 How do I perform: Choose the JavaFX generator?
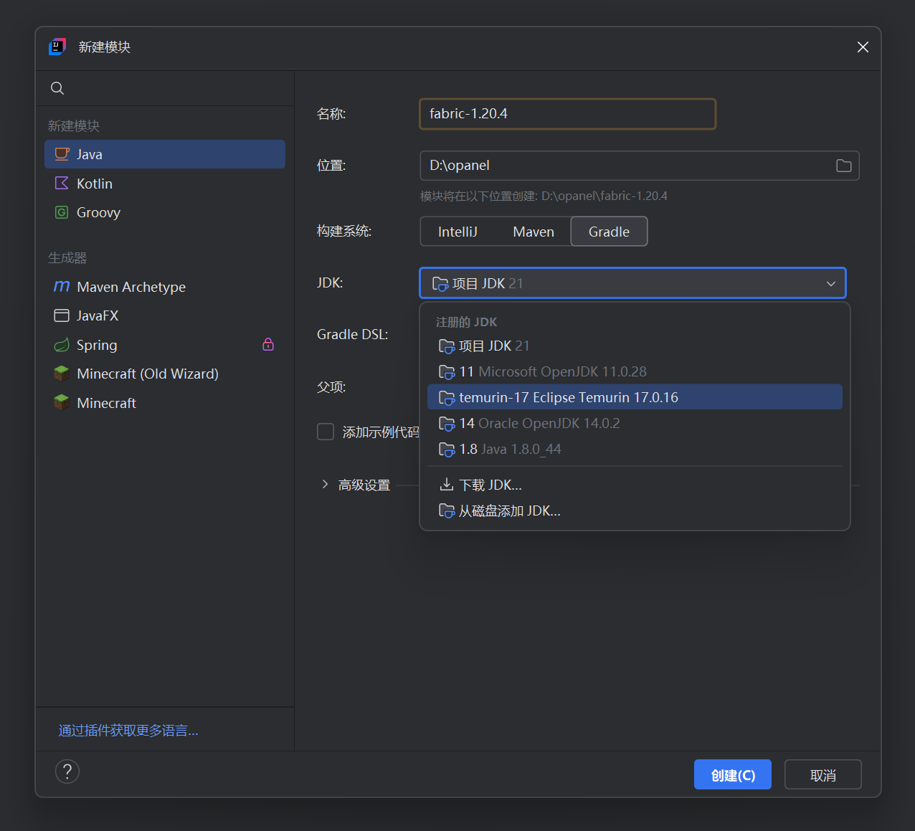click(98, 315)
